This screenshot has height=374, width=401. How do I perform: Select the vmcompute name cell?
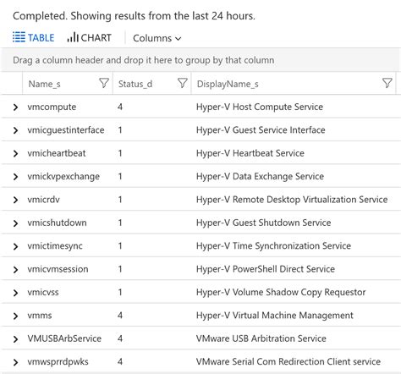click(52, 107)
